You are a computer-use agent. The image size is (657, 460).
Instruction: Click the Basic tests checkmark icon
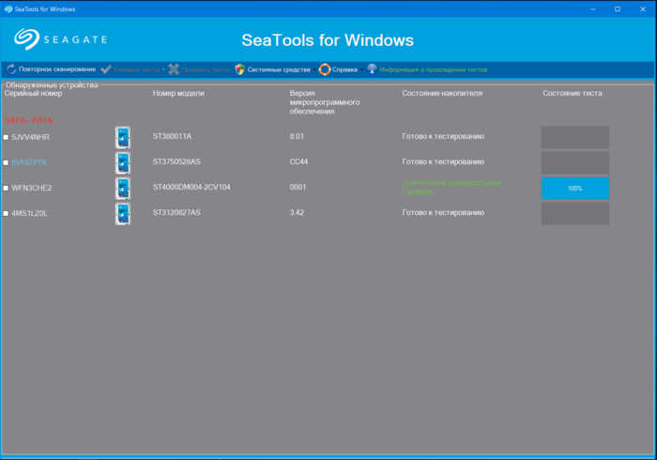coord(106,69)
